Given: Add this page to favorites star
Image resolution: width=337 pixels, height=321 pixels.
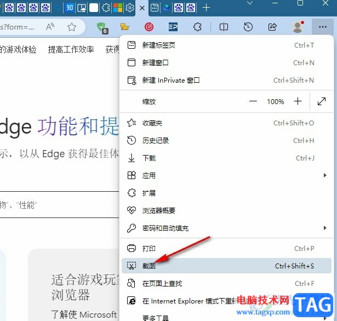Looking at the screenshot, I should 72,27.
